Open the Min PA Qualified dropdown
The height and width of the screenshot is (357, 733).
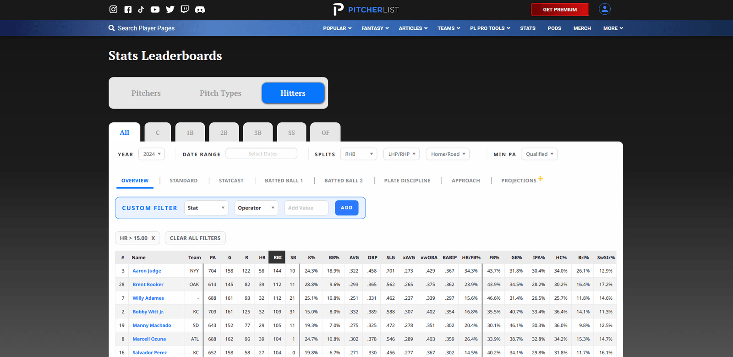539,154
